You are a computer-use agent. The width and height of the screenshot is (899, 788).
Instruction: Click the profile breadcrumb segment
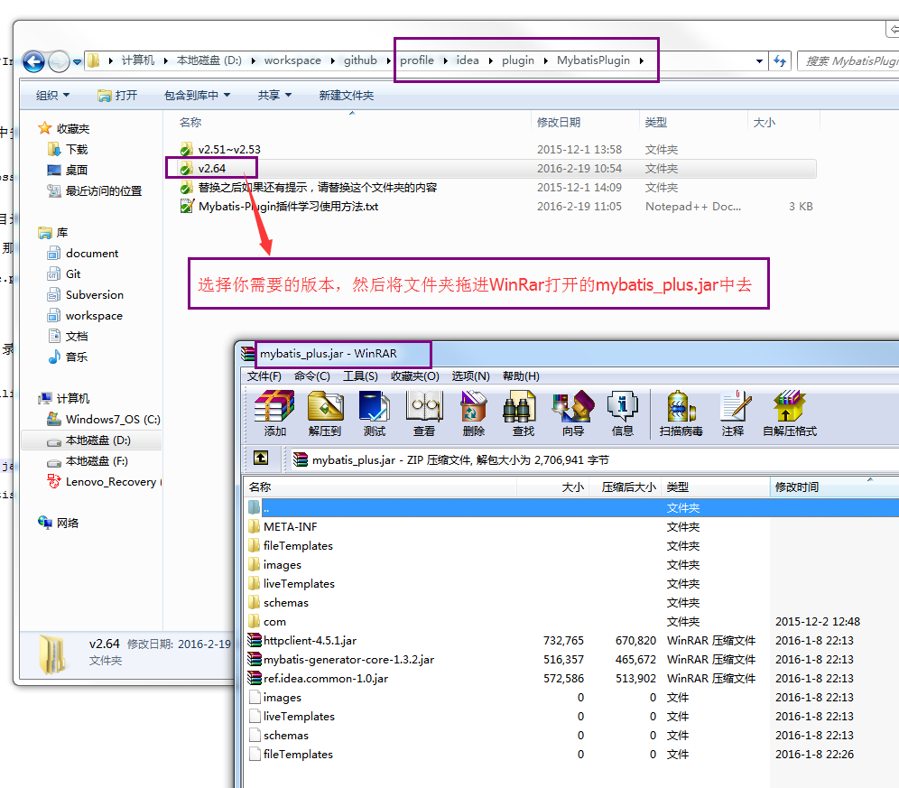click(417, 60)
